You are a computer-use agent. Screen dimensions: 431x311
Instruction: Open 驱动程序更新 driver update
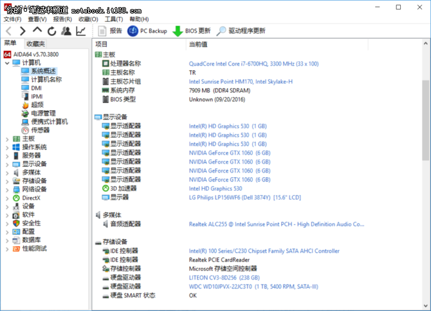(x=241, y=31)
